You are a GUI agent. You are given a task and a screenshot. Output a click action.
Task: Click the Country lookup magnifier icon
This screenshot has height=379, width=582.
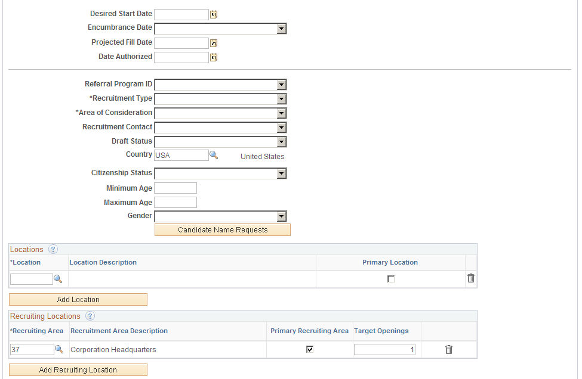point(214,155)
